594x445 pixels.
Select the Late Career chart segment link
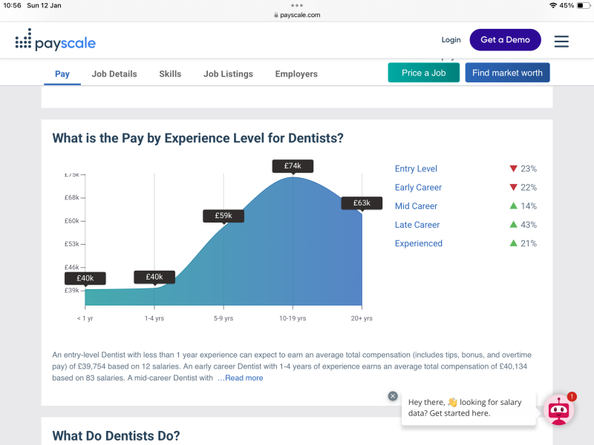pos(417,224)
